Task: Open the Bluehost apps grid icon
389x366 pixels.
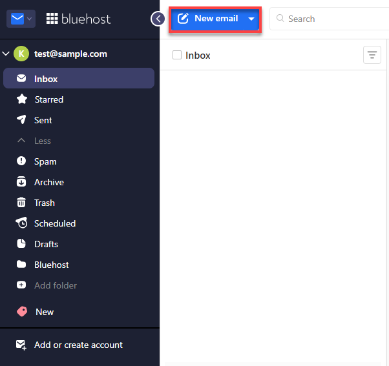Action: tap(52, 19)
